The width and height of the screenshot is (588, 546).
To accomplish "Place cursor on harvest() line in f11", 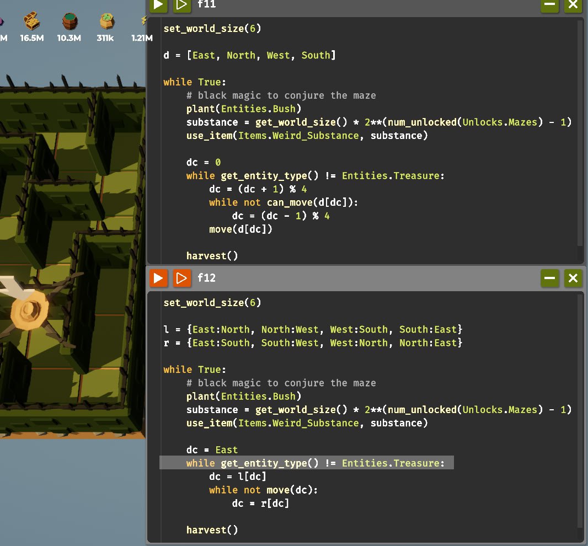I will [212, 256].
